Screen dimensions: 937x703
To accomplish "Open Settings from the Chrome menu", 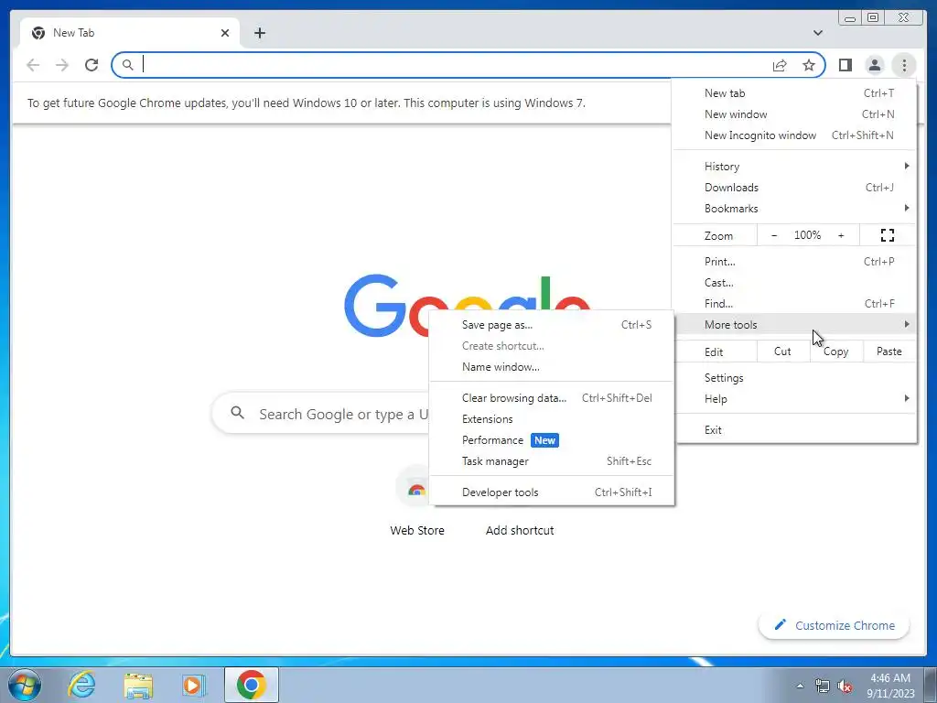I will (795, 378).
